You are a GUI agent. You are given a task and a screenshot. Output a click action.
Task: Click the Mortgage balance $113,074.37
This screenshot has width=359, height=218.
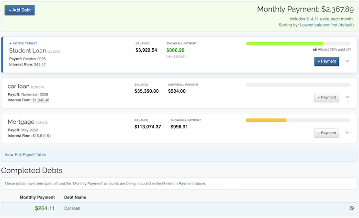coord(148,127)
